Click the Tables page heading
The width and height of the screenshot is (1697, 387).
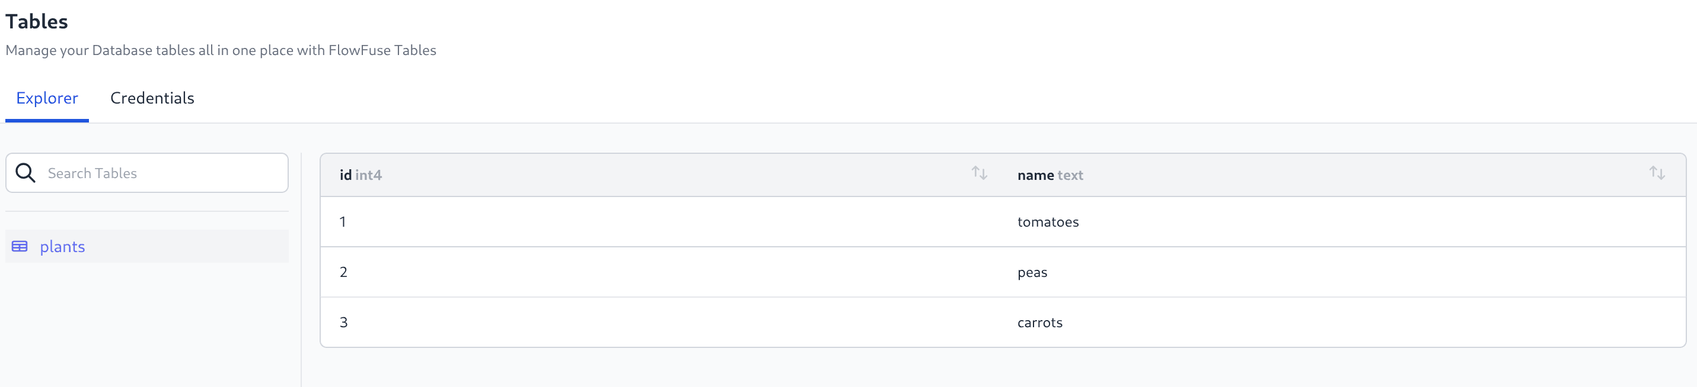pyautogui.click(x=36, y=20)
